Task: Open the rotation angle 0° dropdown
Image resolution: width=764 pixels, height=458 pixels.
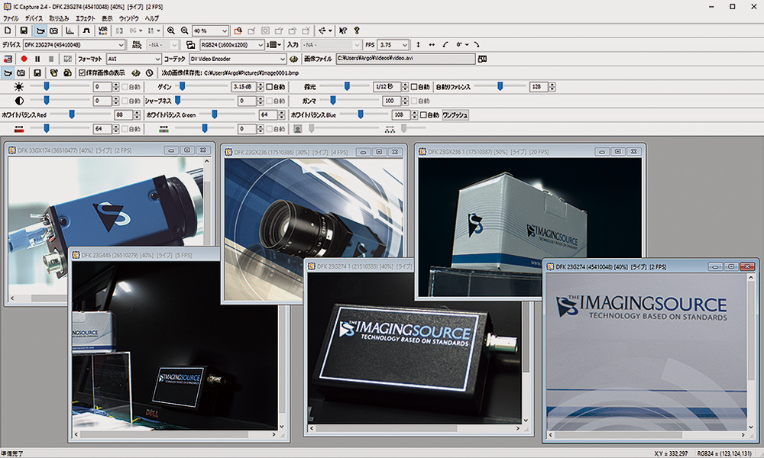Action: pos(462,45)
